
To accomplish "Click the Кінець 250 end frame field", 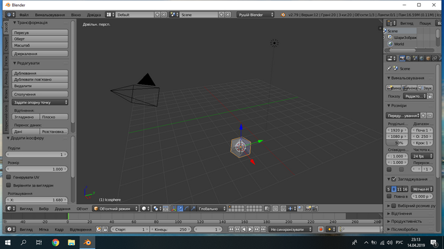I will coord(171,229).
